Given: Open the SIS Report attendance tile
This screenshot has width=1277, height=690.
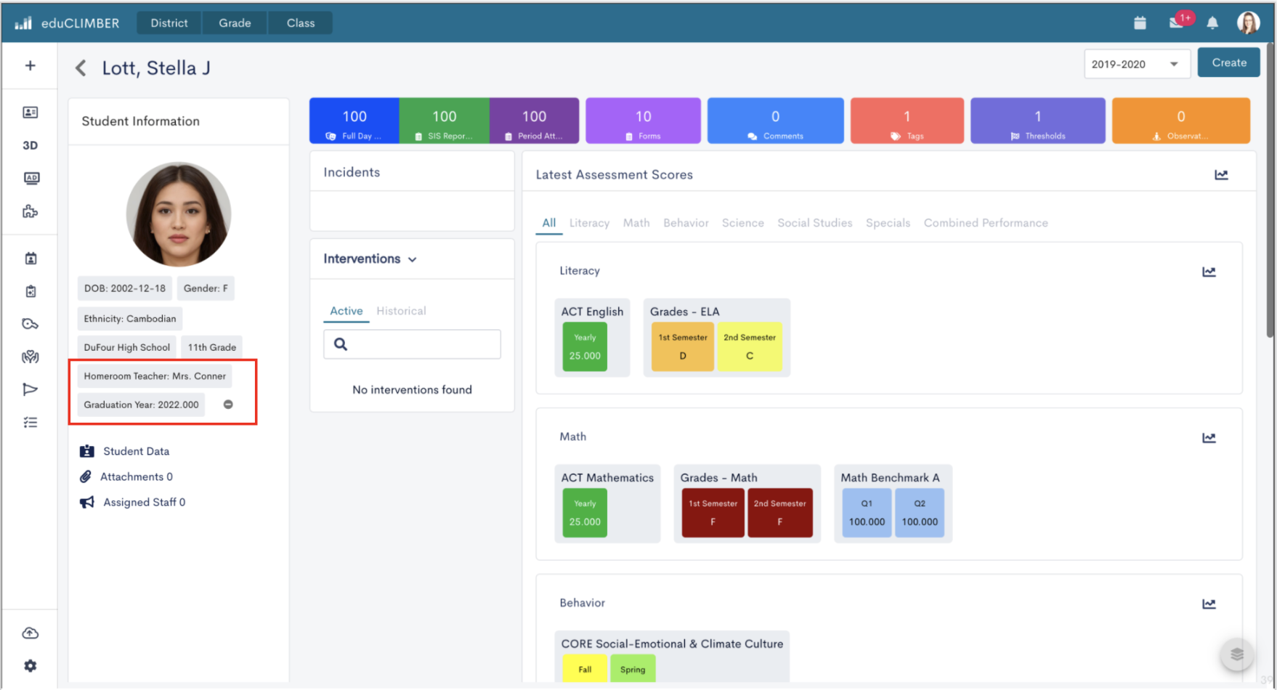Looking at the screenshot, I should point(445,121).
